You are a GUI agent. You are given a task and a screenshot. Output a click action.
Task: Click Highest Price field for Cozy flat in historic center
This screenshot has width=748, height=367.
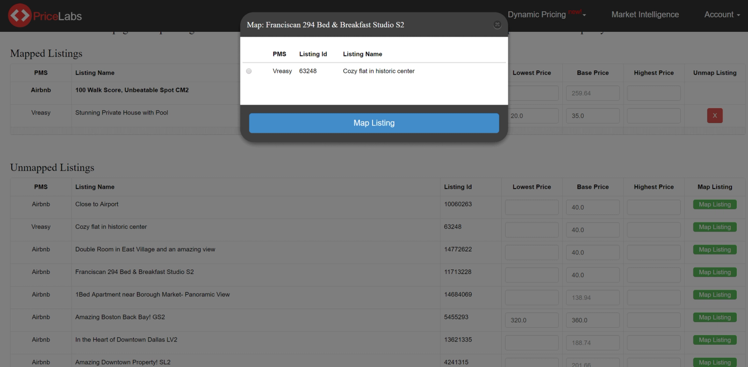pyautogui.click(x=654, y=230)
